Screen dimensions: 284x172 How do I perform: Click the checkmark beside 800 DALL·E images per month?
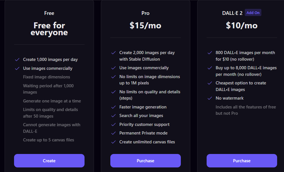[x=210, y=53]
